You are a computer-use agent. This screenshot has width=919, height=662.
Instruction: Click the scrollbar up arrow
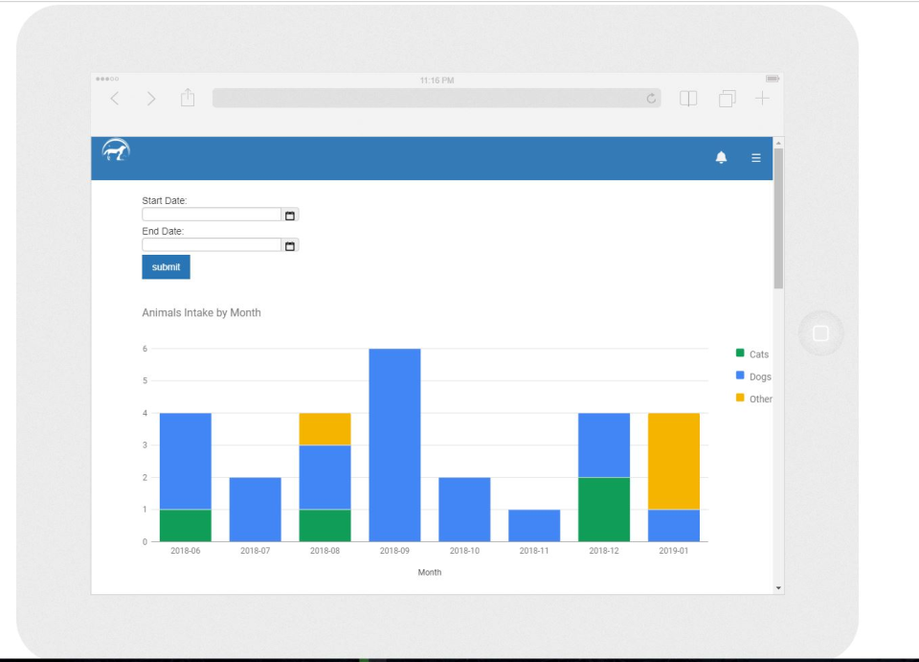778,143
